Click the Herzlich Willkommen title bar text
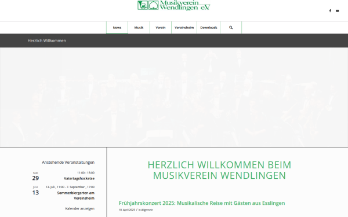348x217 pixels. click(47, 41)
